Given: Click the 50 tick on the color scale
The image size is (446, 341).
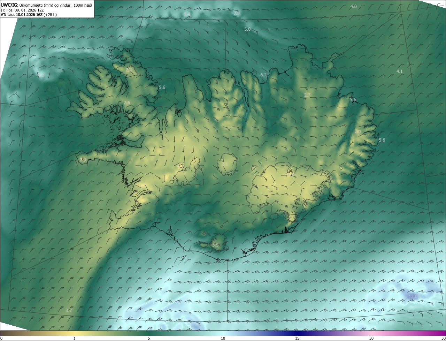Looking at the screenshot, I should click(x=443, y=339).
